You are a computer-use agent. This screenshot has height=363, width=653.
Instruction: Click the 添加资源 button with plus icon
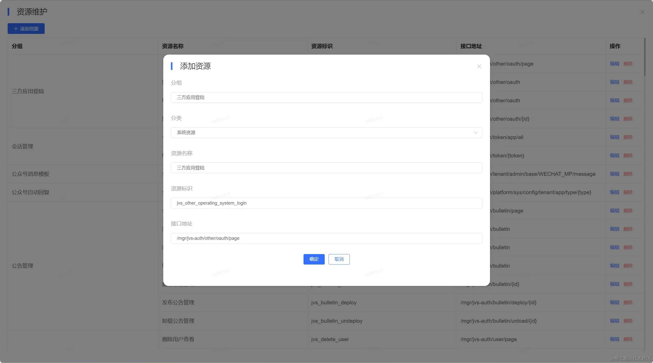pos(26,29)
